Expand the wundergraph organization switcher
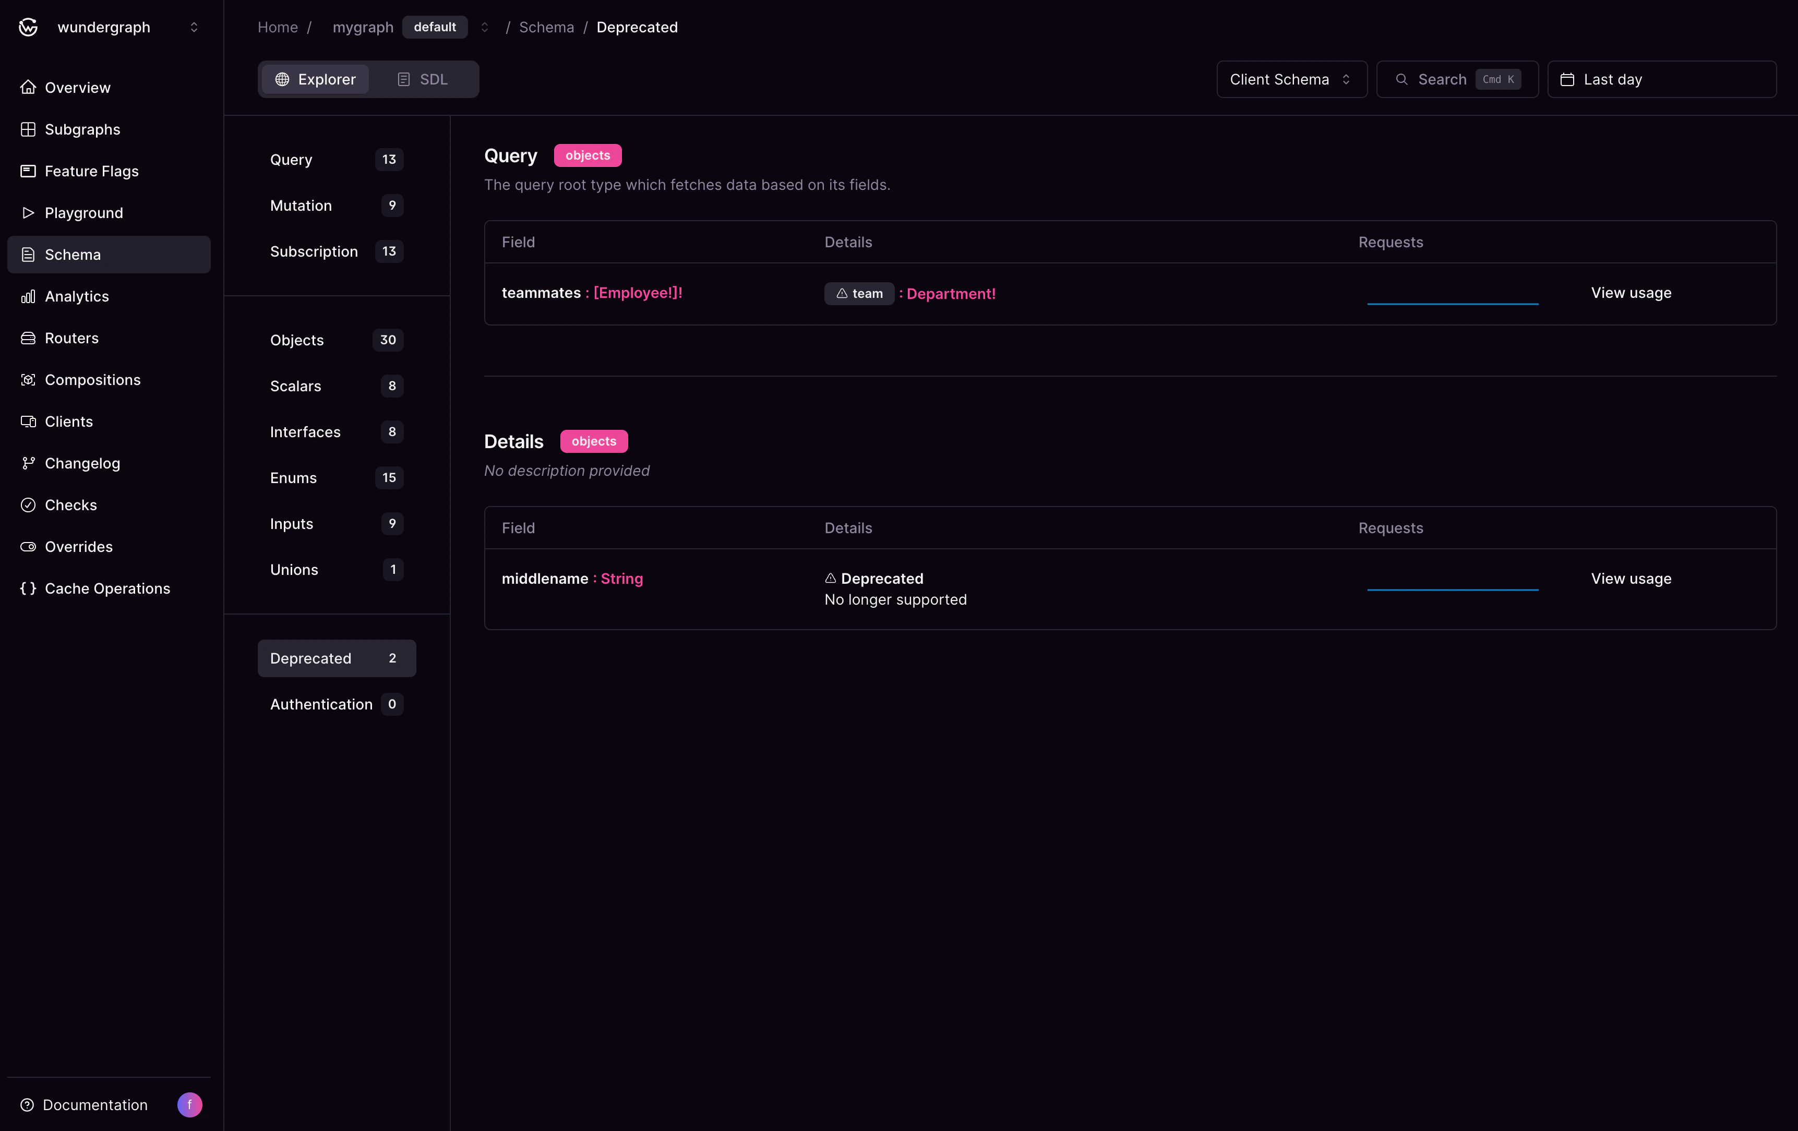This screenshot has width=1798, height=1131. (194, 27)
